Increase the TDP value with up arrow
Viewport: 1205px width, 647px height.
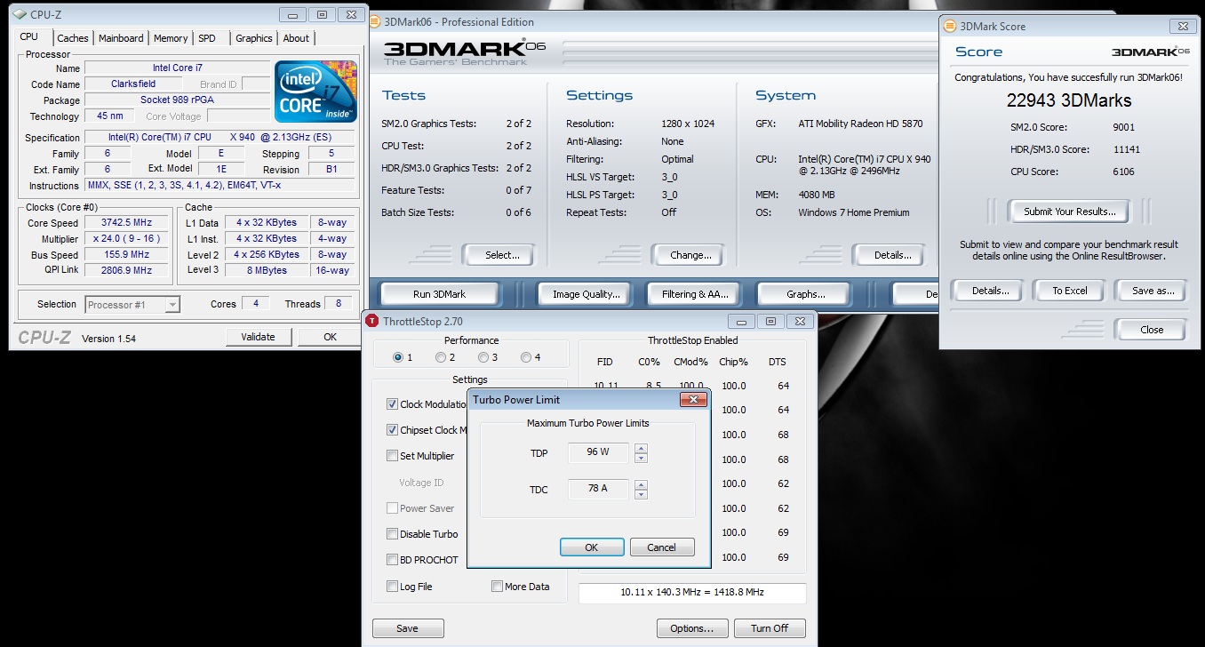(641, 449)
